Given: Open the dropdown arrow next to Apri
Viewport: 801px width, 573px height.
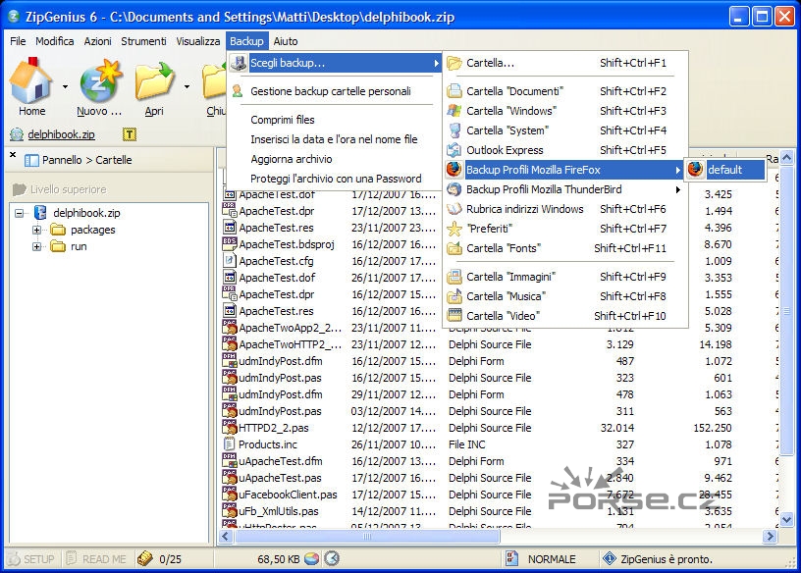Looking at the screenshot, I should tap(187, 86).
